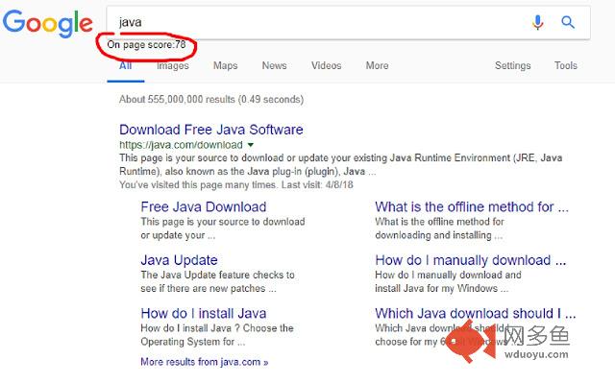Click the Google logo
615x384 pixels.
pyautogui.click(x=47, y=23)
